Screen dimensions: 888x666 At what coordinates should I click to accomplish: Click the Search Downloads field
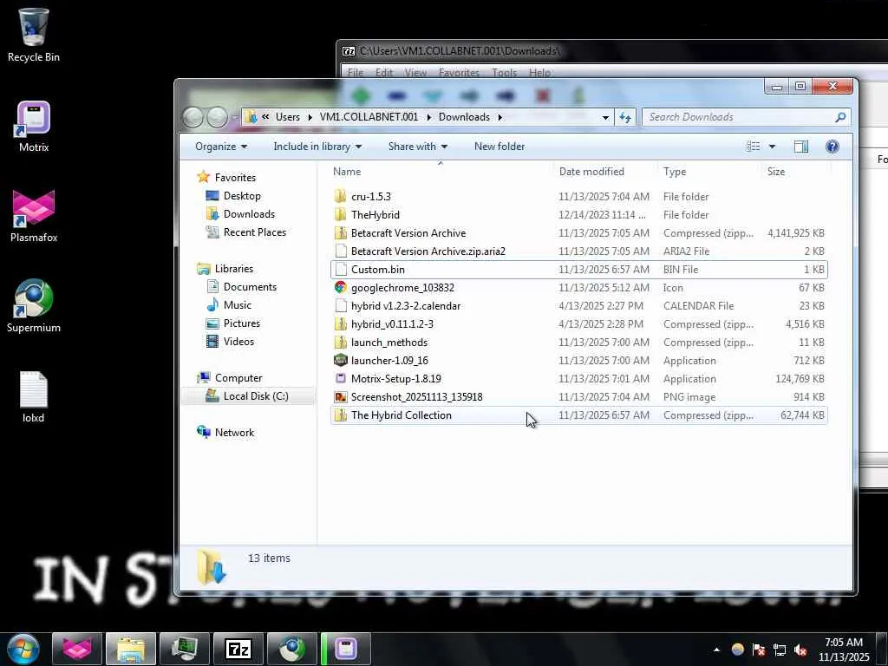click(746, 117)
